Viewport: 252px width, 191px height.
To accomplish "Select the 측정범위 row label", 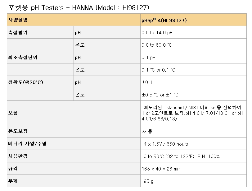I will coord(18,33).
